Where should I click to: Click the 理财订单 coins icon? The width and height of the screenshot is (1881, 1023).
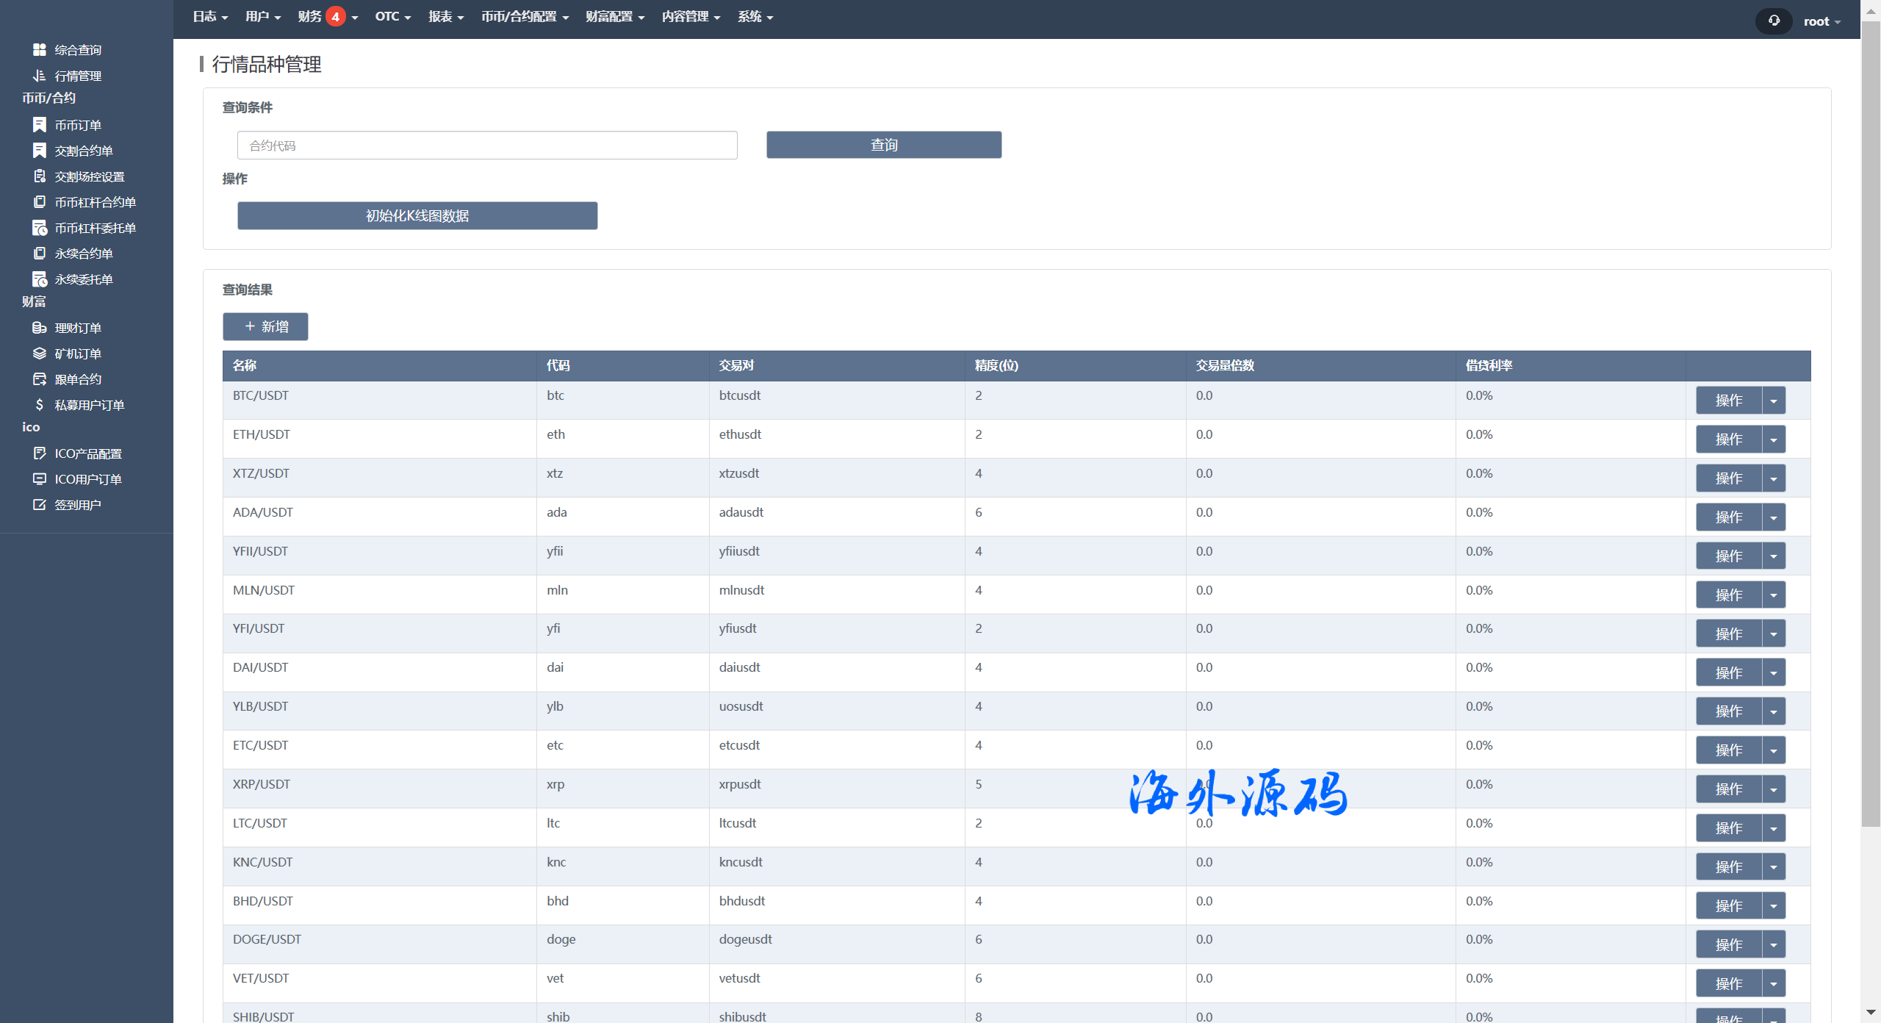pyautogui.click(x=40, y=328)
